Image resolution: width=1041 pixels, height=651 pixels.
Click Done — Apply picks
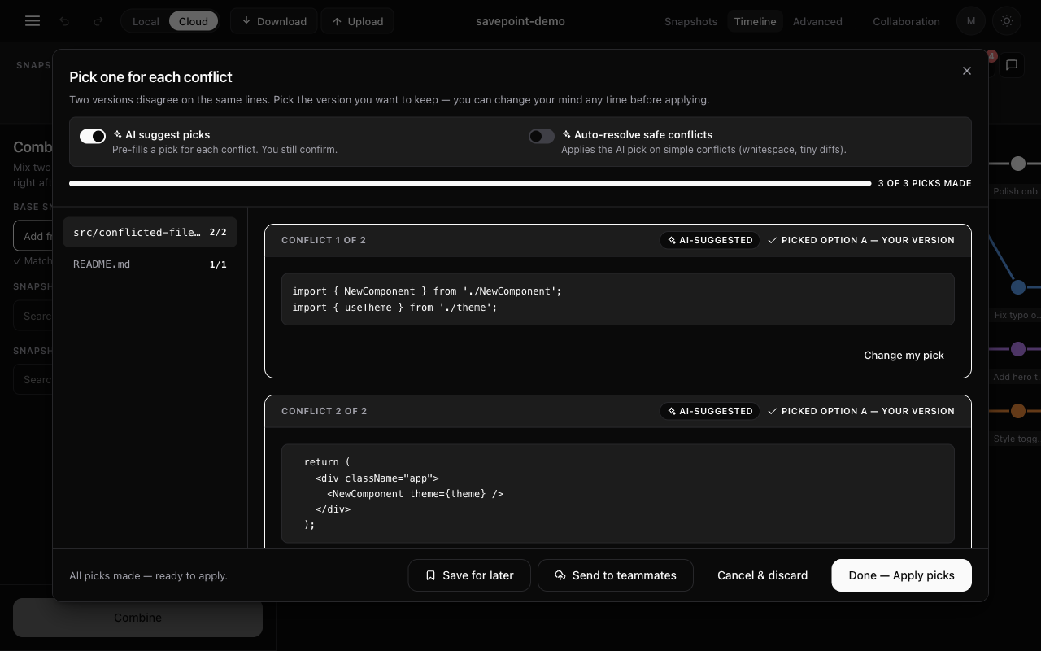coord(901,575)
